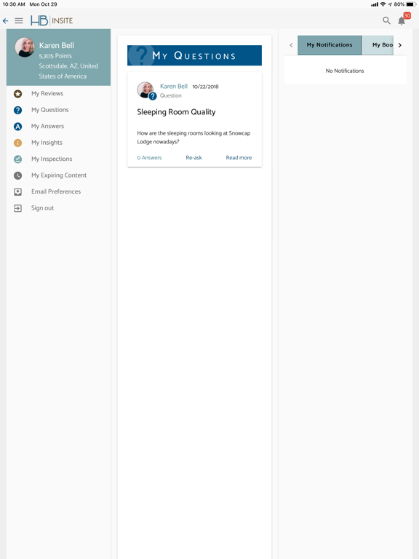Image resolution: width=419 pixels, height=559 pixels.
Task: Select Sign out in sidebar
Action: tap(42, 208)
